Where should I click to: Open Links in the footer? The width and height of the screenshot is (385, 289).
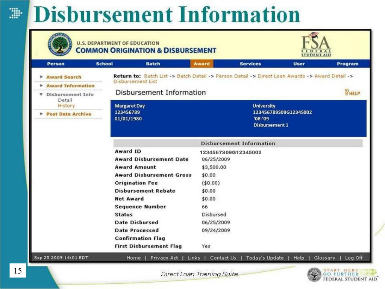click(194, 258)
